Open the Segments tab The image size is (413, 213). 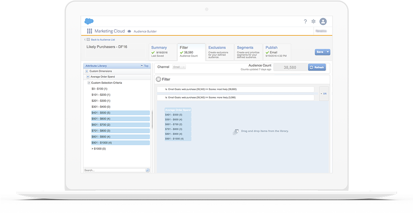[x=248, y=52]
